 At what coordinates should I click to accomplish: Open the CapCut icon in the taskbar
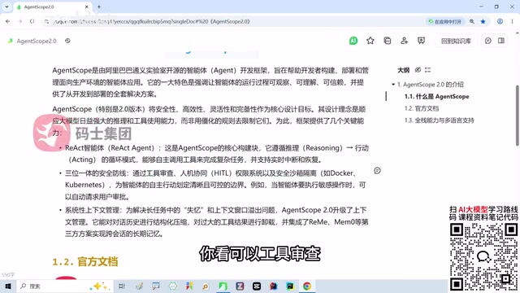257,286
